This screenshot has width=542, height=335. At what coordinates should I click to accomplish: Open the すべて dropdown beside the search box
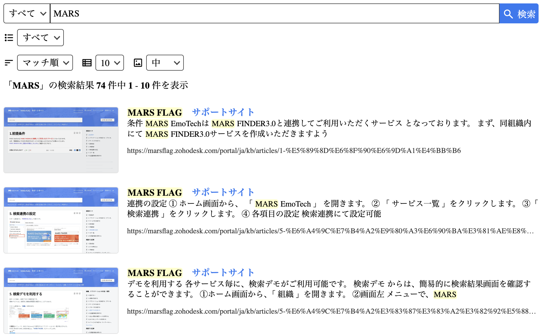27,13
